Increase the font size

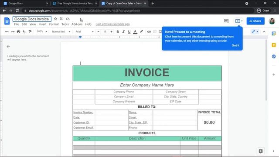pyautogui.click(x=112, y=32)
